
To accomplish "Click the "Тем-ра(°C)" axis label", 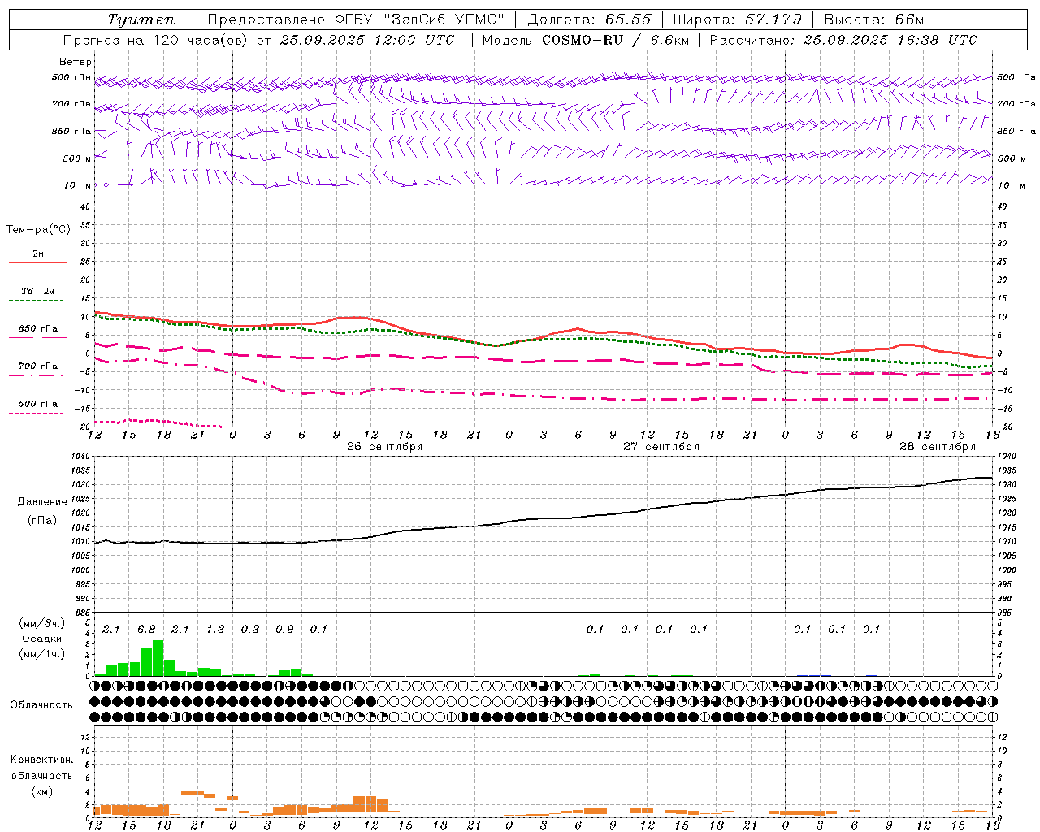I will click(38, 230).
